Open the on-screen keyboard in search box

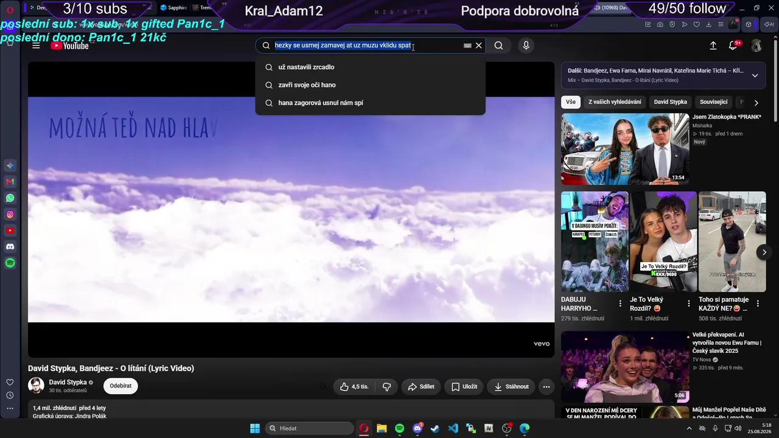[467, 46]
